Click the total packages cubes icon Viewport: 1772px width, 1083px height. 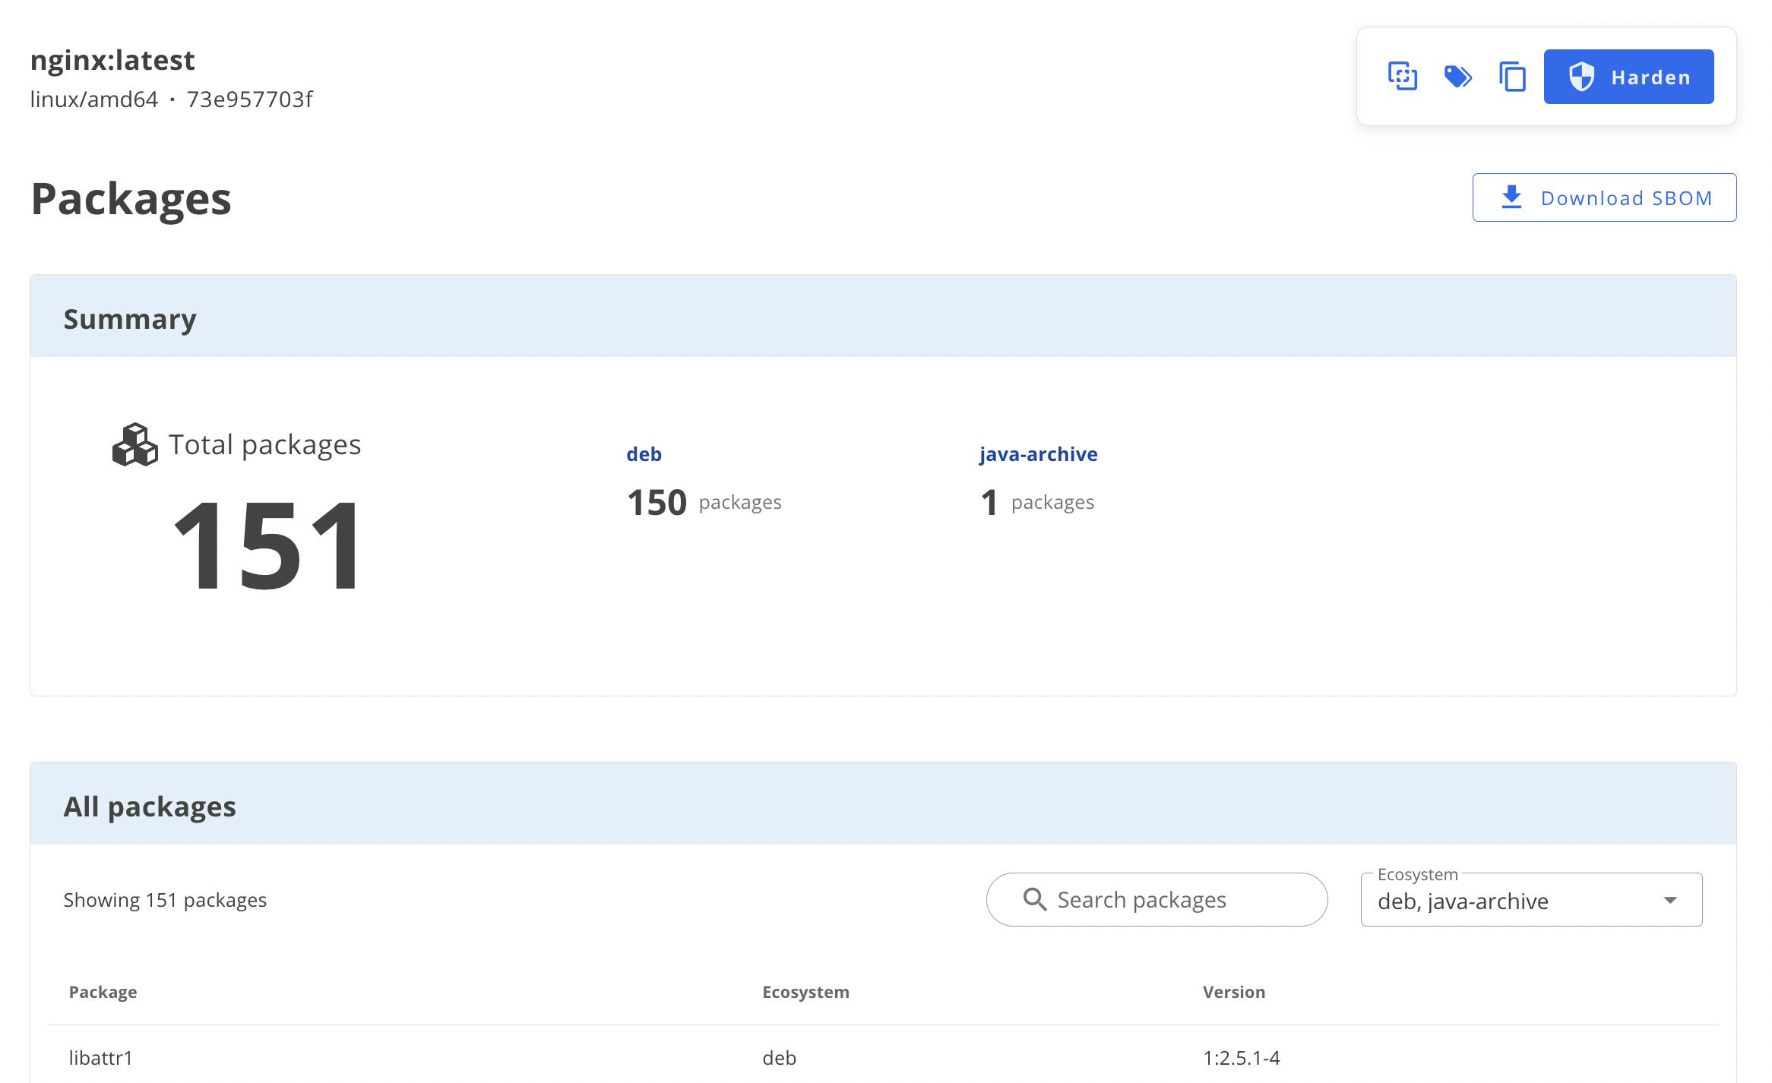tap(134, 444)
